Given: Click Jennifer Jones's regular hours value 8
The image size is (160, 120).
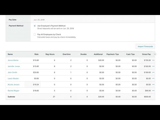Looking at the screenshot, I should tap(54, 66).
